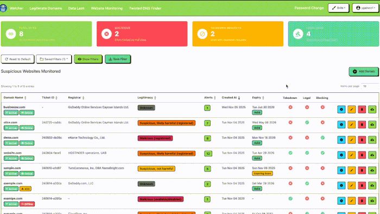Open the ypainezl user menu
The image size is (380, 214).
pos(365,8)
